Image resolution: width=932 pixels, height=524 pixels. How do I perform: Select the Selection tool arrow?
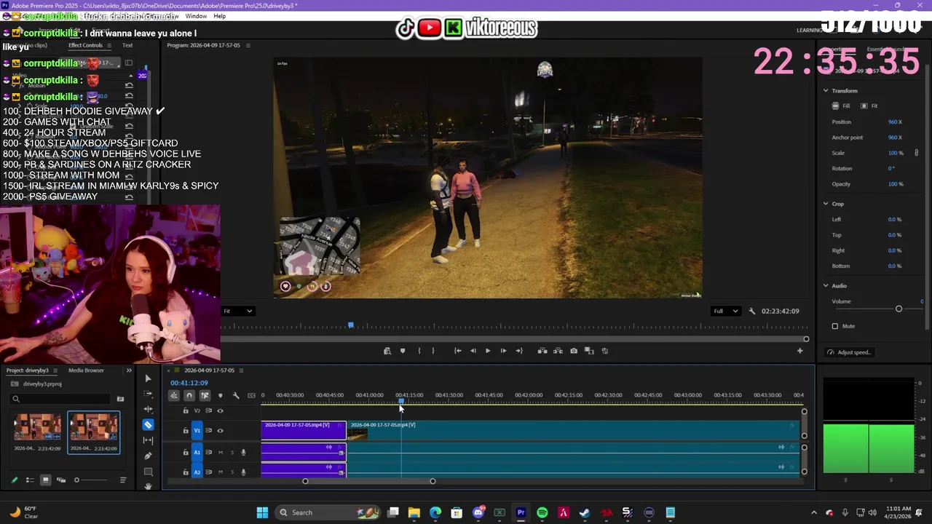(x=148, y=378)
